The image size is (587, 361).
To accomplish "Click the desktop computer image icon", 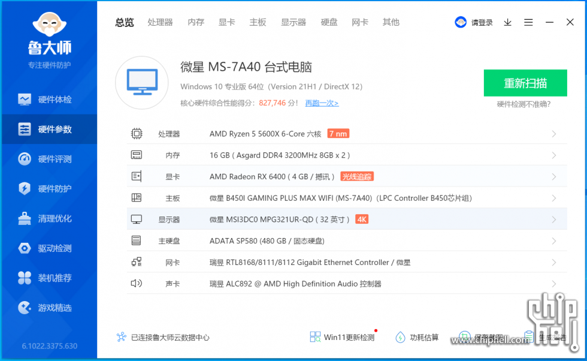I will coord(142,83).
